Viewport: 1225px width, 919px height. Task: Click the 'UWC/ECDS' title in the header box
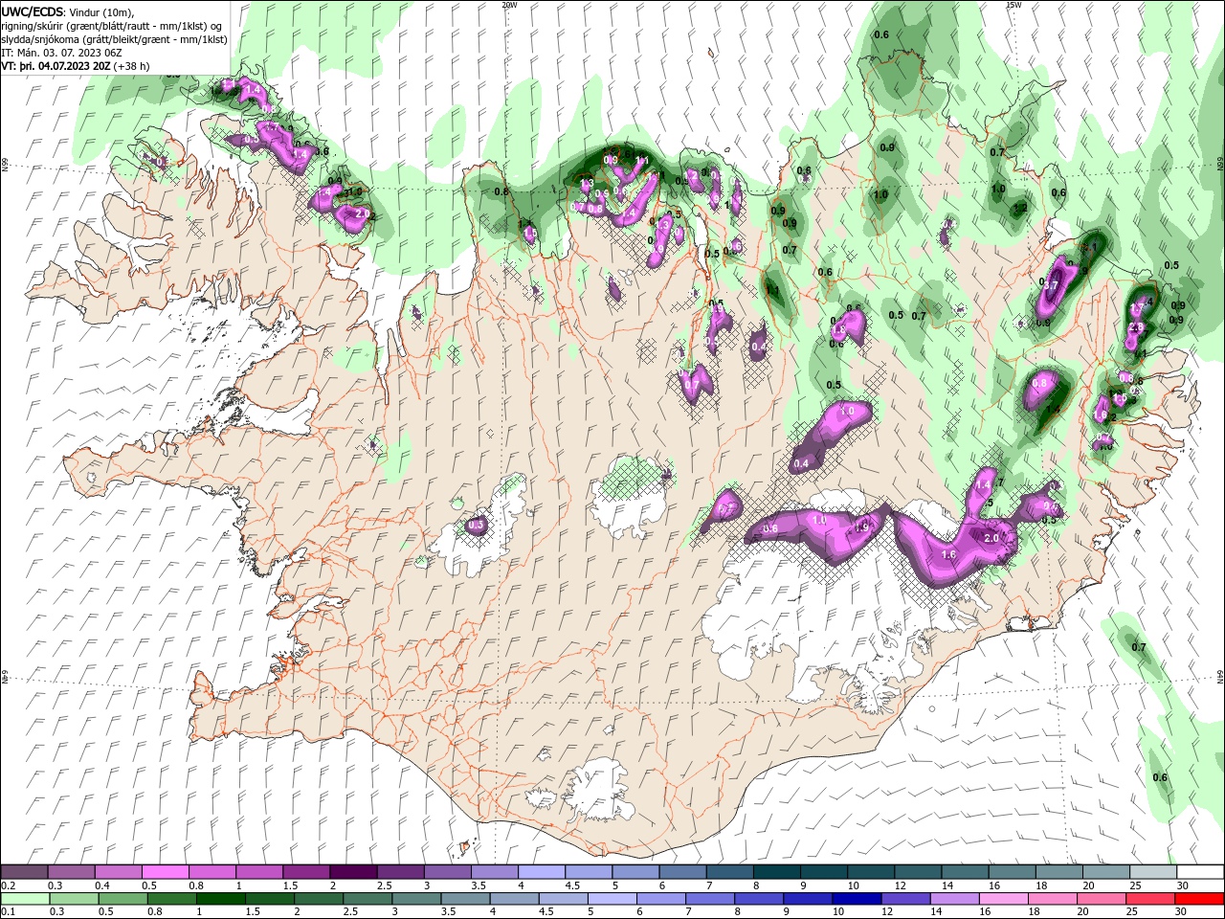tap(33, 11)
